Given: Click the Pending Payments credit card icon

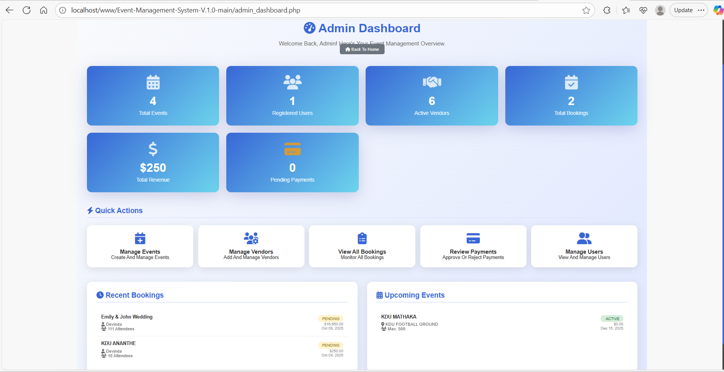Looking at the screenshot, I should tap(292, 149).
